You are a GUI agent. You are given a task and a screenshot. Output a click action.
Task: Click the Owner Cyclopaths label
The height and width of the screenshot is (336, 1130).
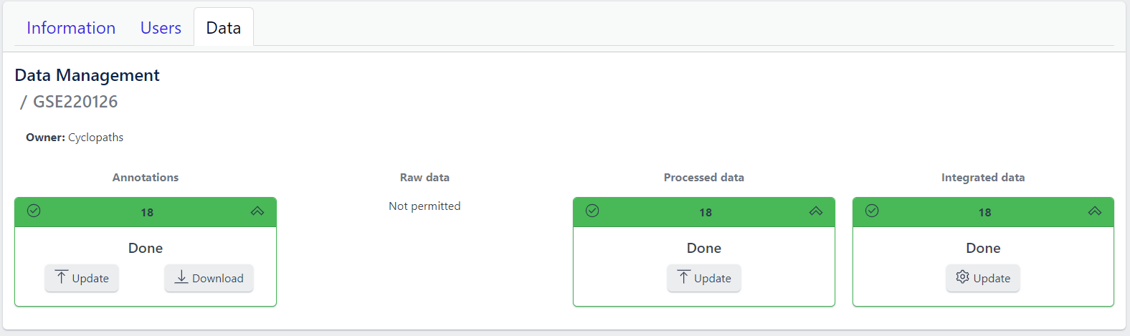pos(75,138)
